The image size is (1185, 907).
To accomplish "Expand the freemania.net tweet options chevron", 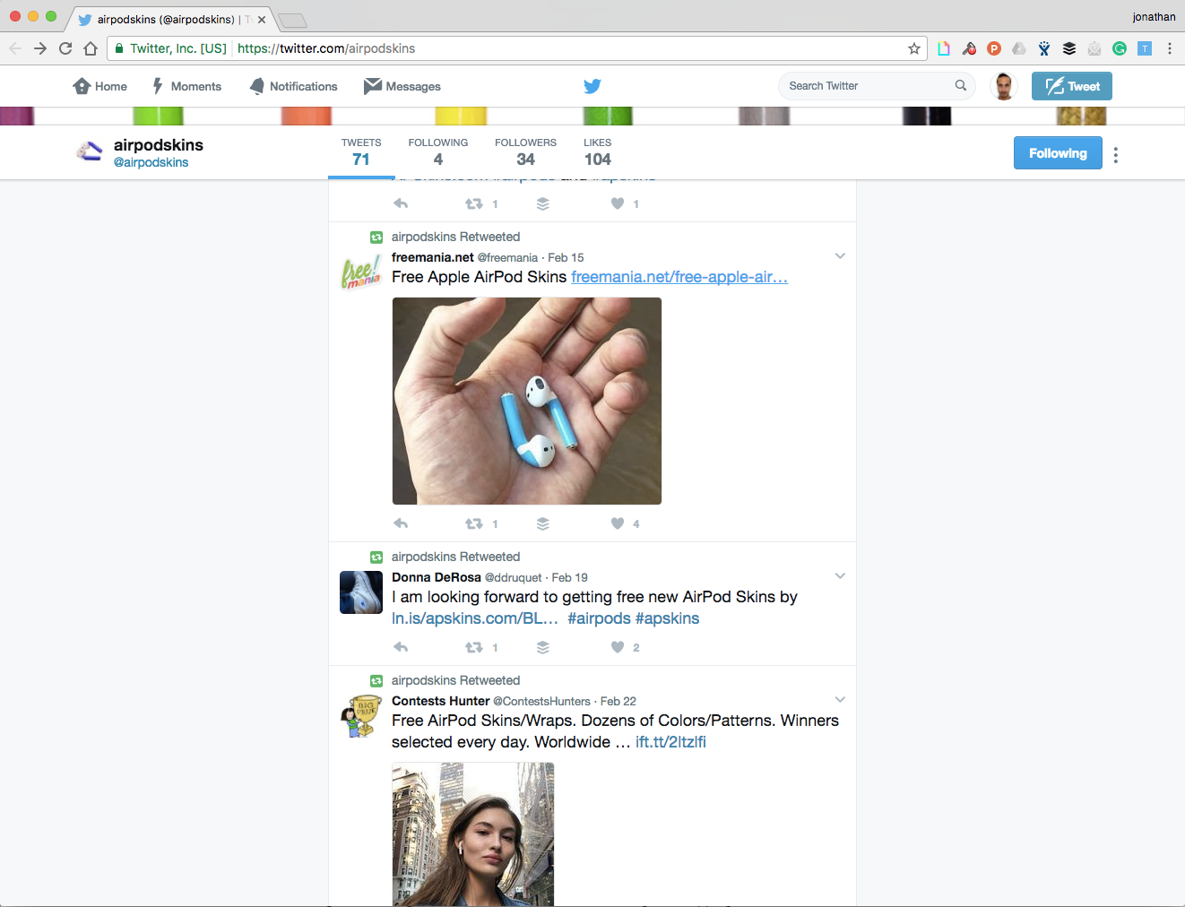I will (840, 256).
